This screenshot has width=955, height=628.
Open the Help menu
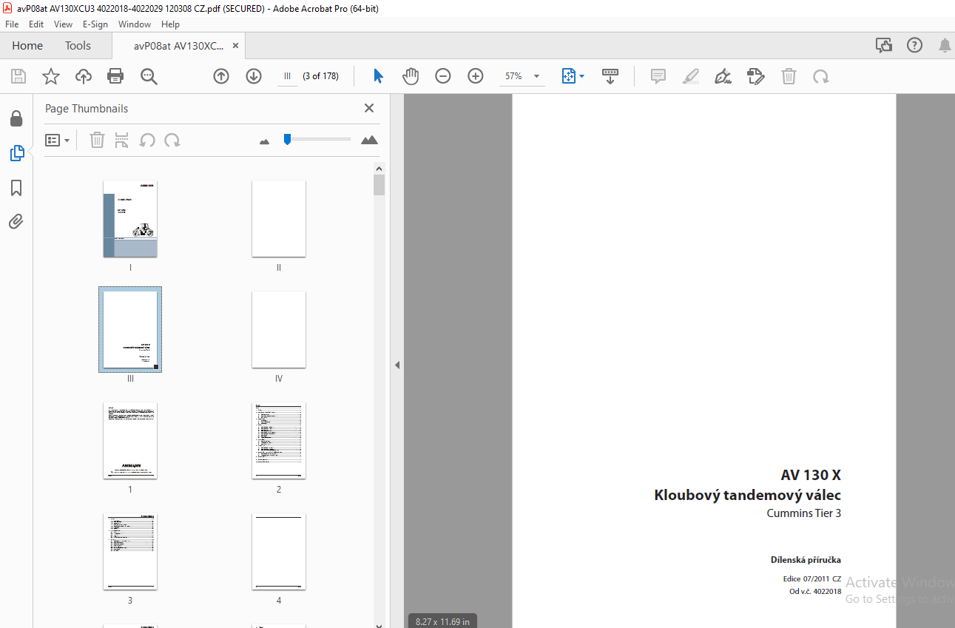click(170, 24)
